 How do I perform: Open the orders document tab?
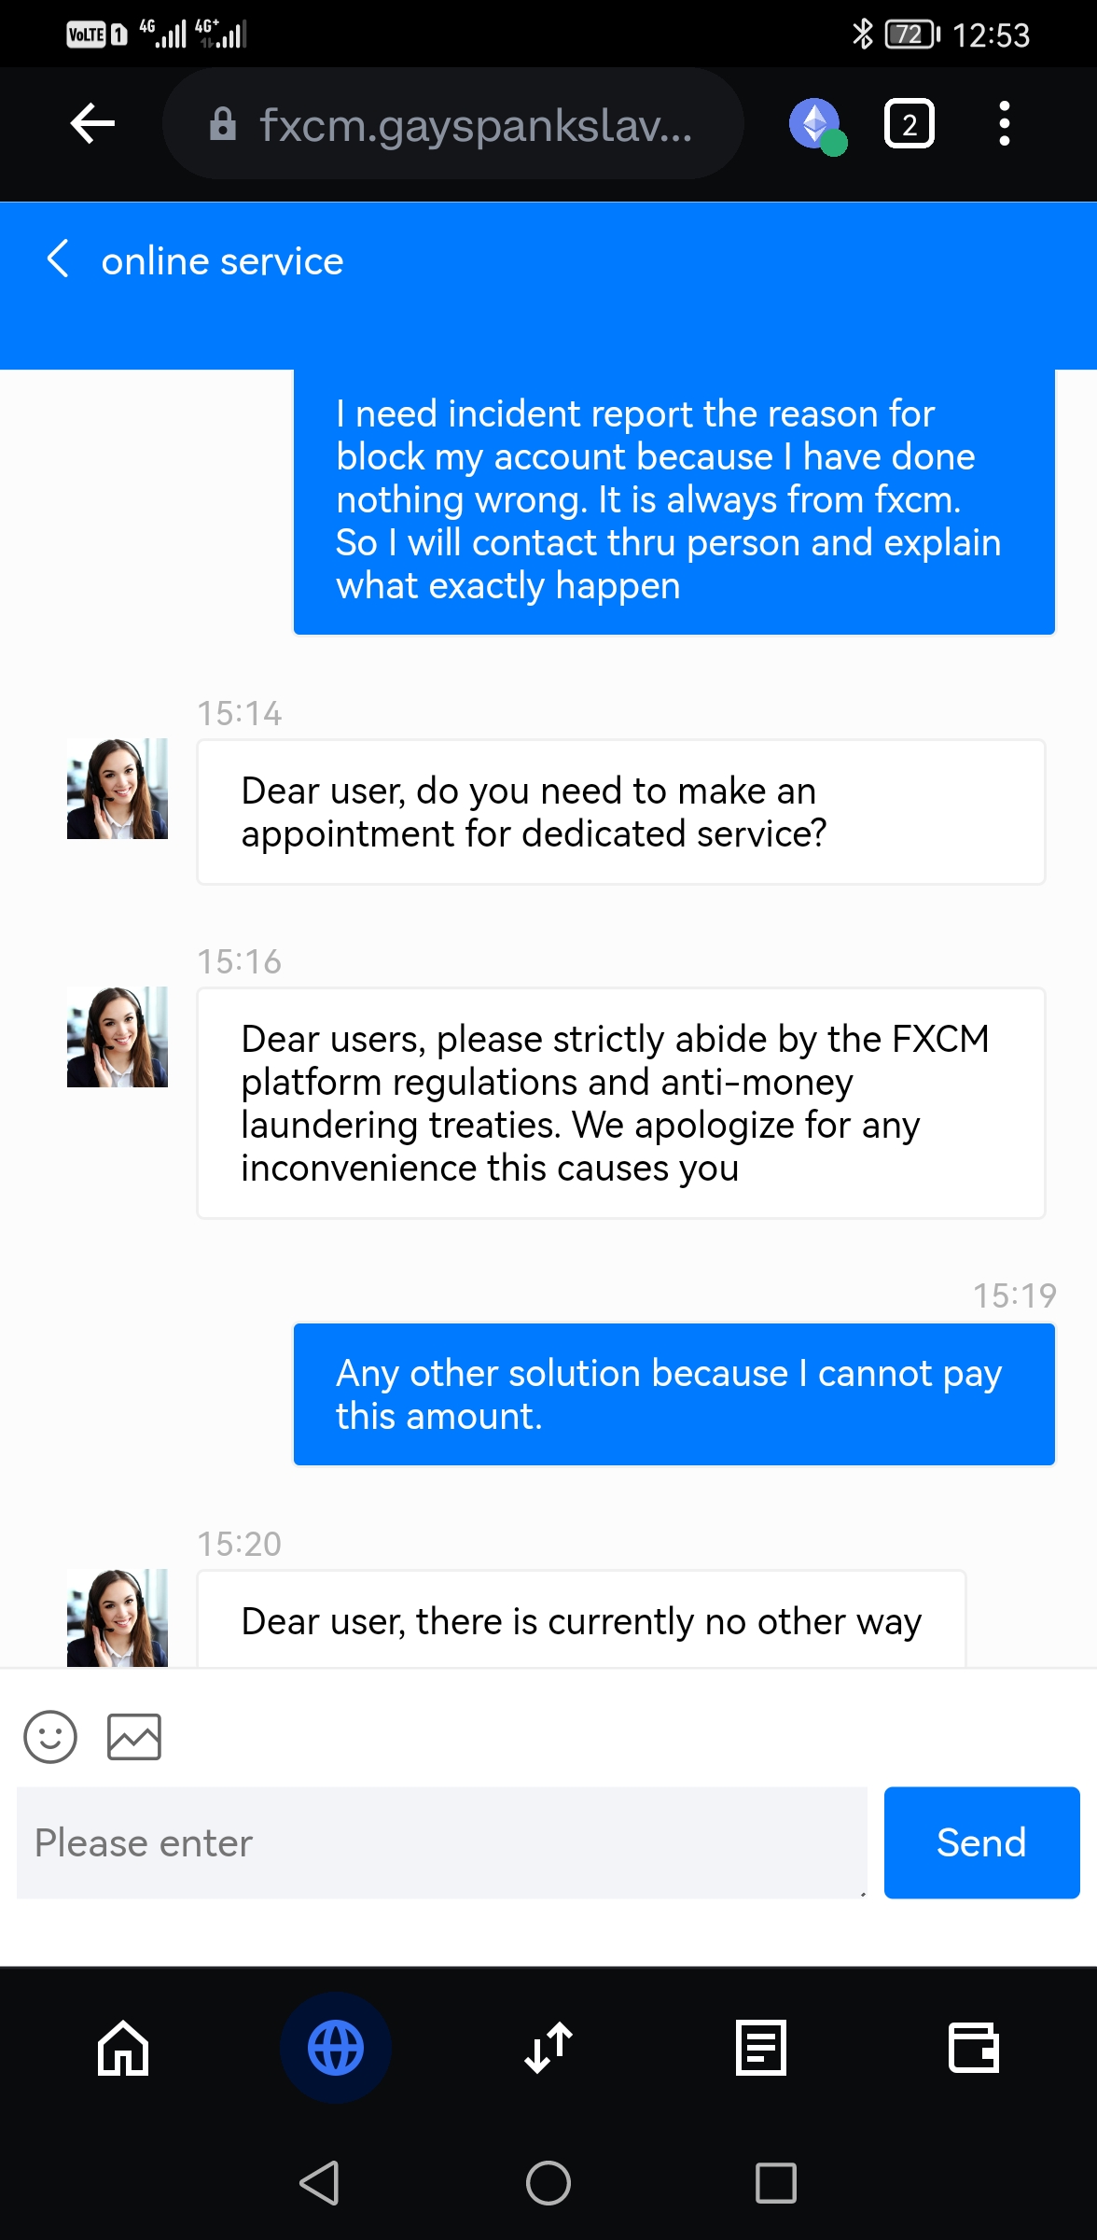pos(761,2048)
